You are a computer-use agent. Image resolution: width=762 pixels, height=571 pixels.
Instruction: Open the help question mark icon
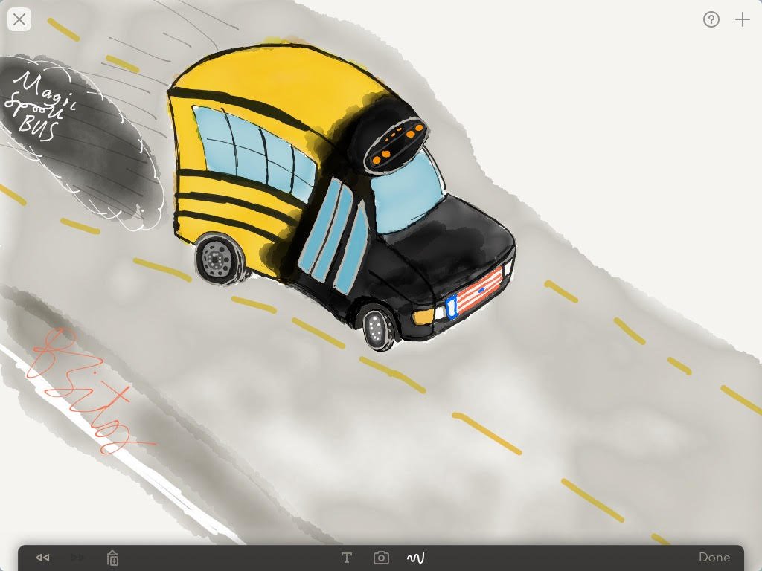711,19
